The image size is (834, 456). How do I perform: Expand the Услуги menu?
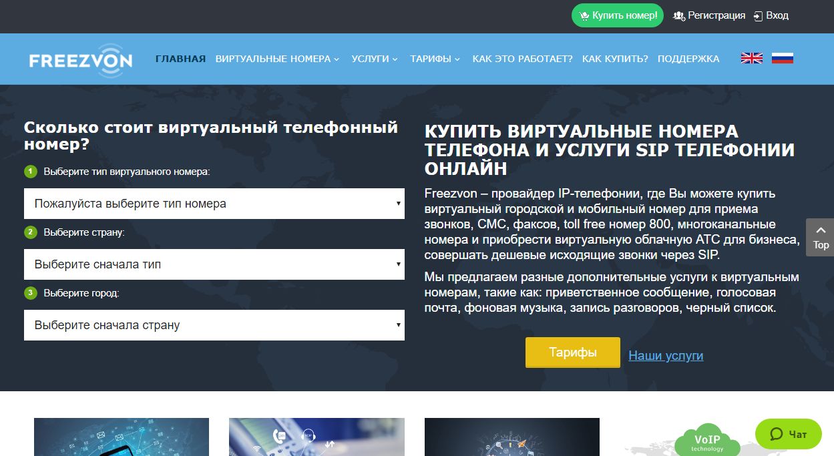375,59
